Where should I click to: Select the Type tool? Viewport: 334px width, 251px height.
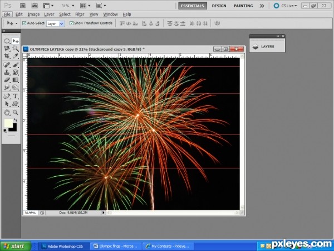[16, 96]
